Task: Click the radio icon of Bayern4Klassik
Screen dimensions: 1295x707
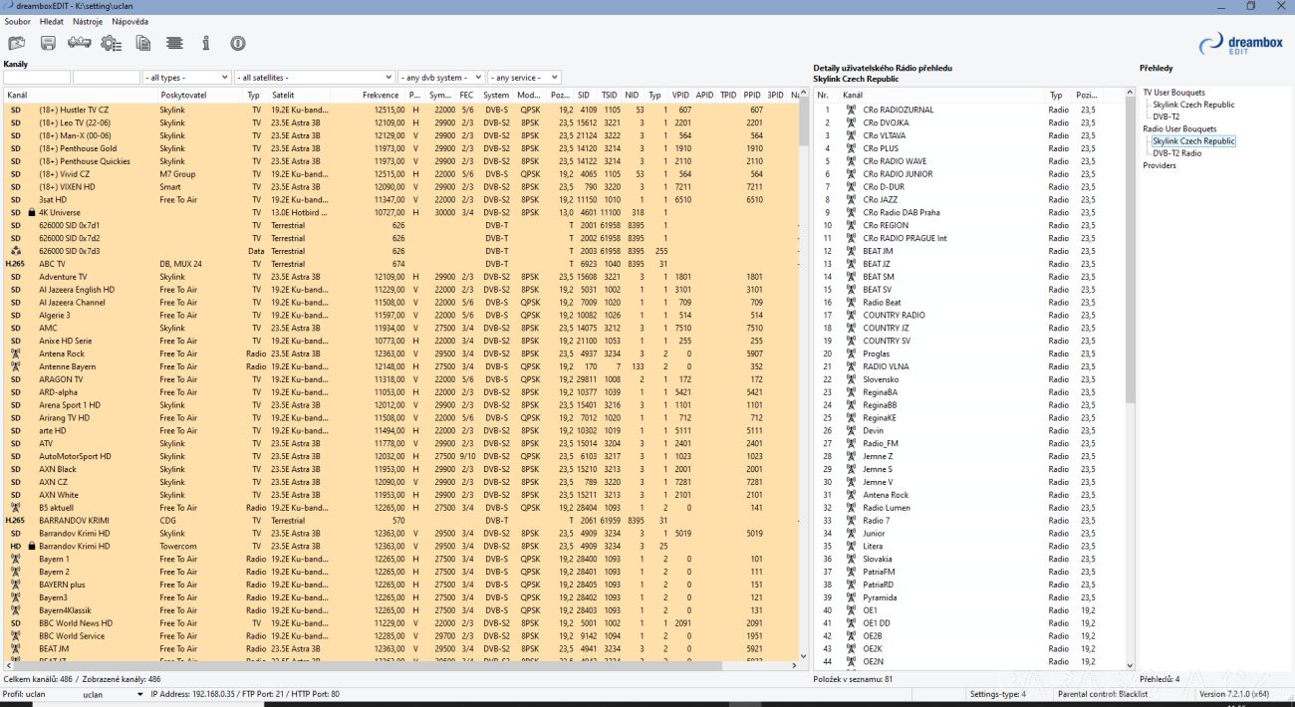Action: point(15,610)
